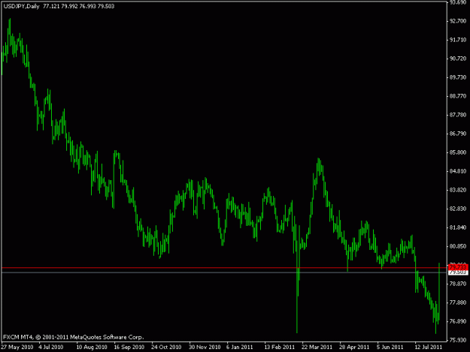
Task: Click the 13 Feb 2011 date label
Action: click(279, 347)
